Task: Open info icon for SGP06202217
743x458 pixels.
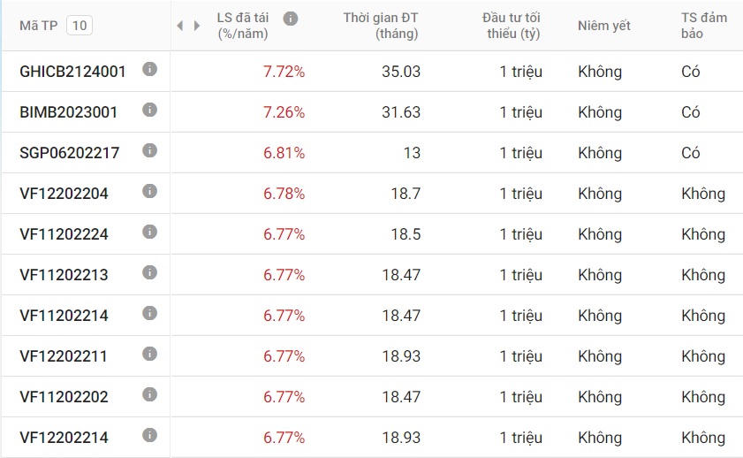Action: coord(149,150)
